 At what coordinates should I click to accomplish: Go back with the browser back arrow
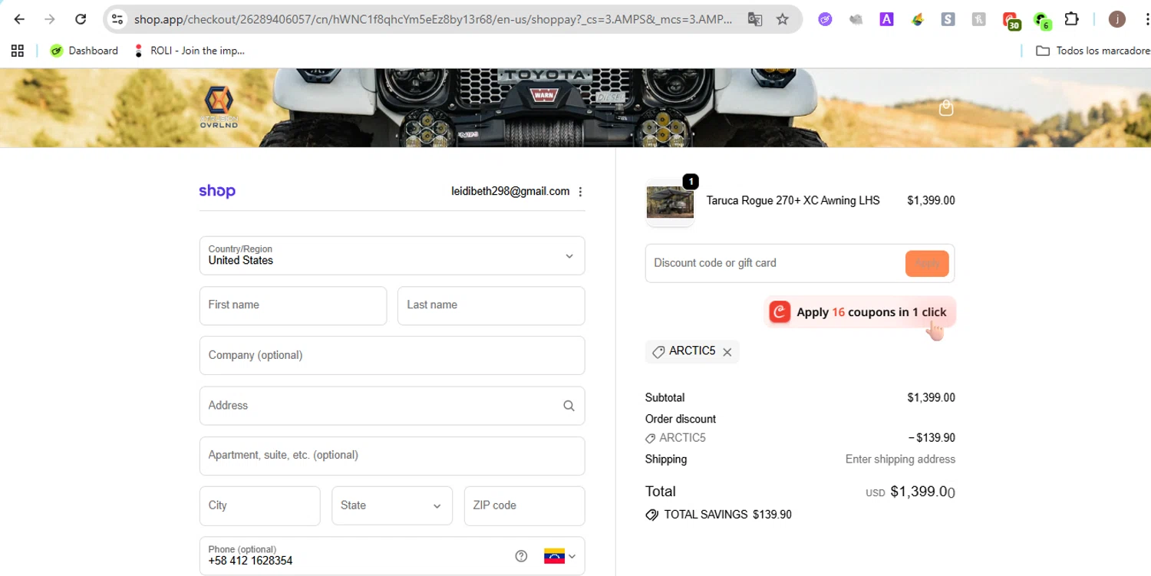click(x=19, y=19)
